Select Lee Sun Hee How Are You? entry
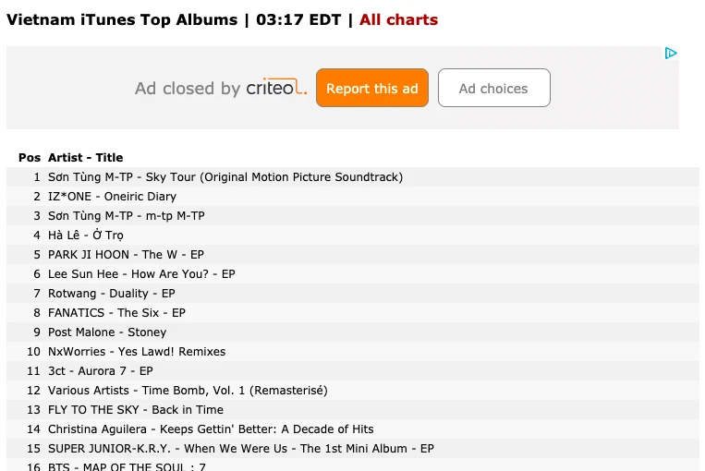 (141, 274)
